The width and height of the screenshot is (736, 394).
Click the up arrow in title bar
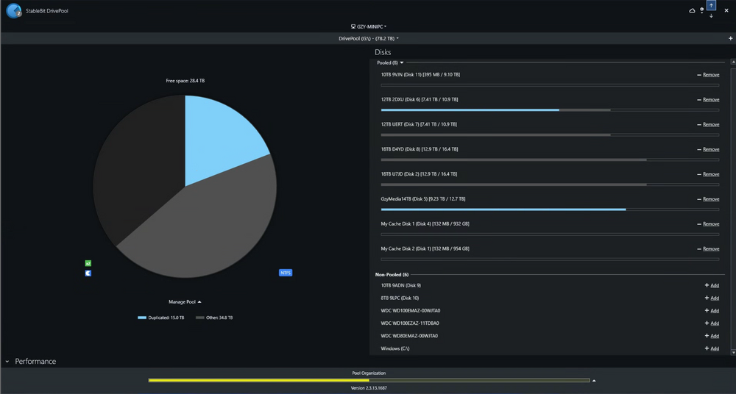pyautogui.click(x=712, y=6)
